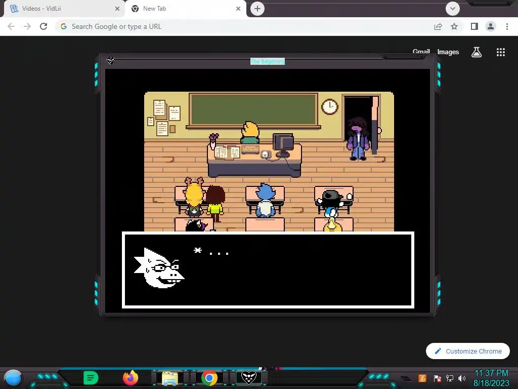
Task: Close the New Tab tab
Action: [238, 9]
